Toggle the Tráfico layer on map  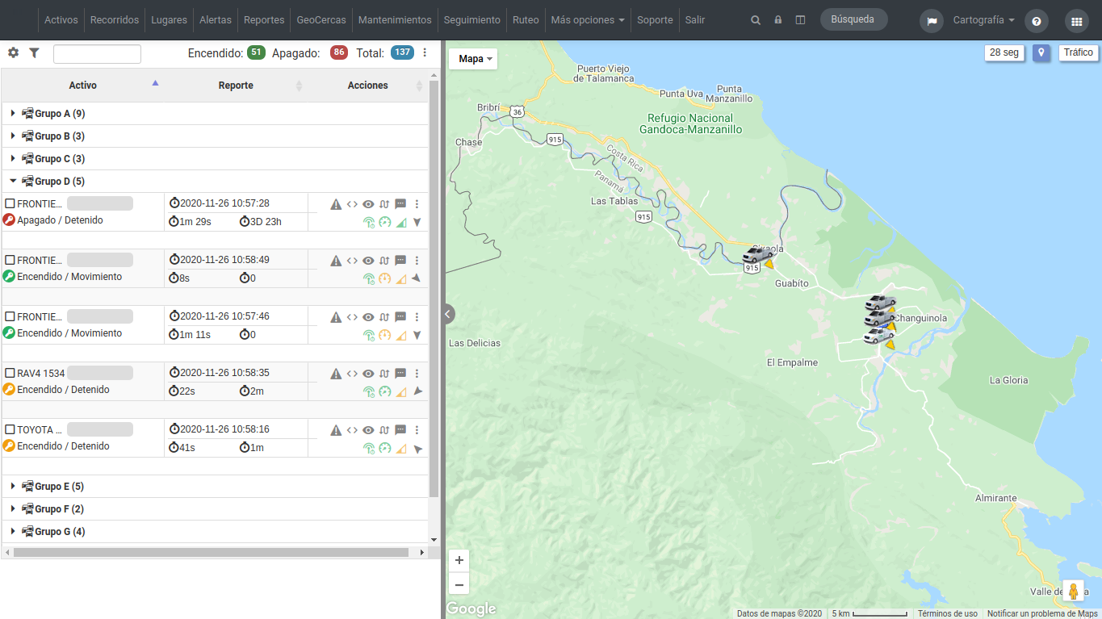coord(1078,52)
